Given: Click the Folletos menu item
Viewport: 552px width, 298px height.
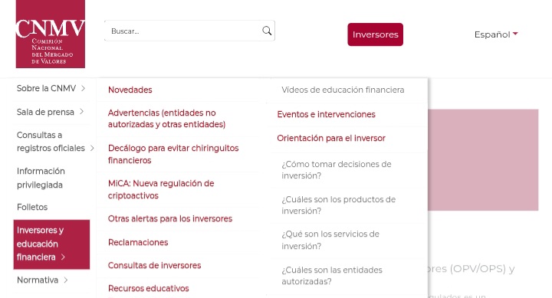Looking at the screenshot, I should pyautogui.click(x=32, y=207).
